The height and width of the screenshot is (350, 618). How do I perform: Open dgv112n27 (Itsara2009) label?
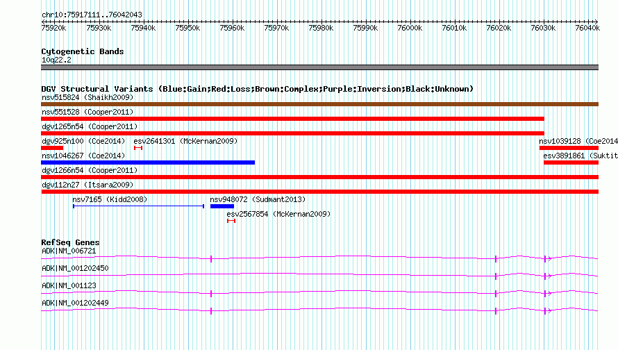[87, 185]
